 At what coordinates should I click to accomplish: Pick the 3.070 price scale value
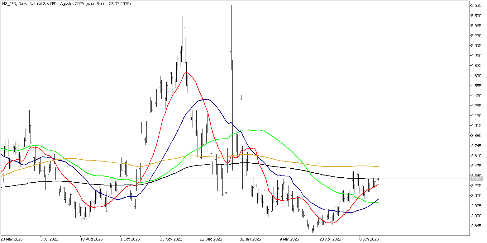[x=477, y=195]
